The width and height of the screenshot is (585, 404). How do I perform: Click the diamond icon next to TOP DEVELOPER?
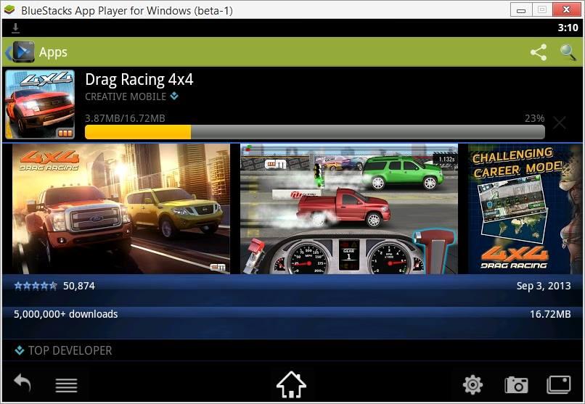pos(20,350)
